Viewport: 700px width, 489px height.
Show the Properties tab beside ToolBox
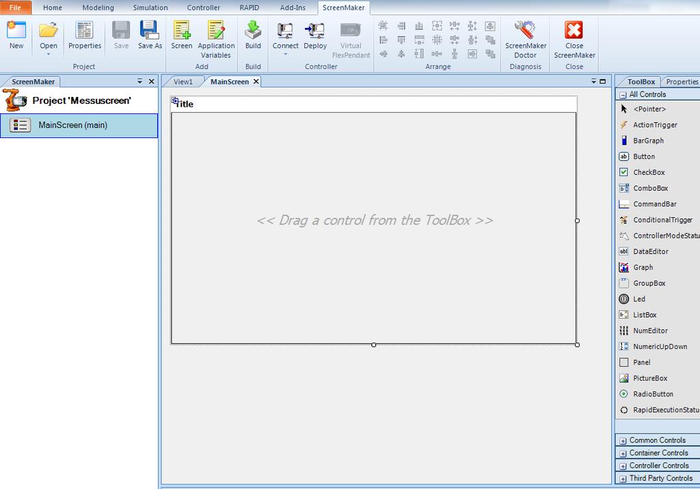(682, 82)
